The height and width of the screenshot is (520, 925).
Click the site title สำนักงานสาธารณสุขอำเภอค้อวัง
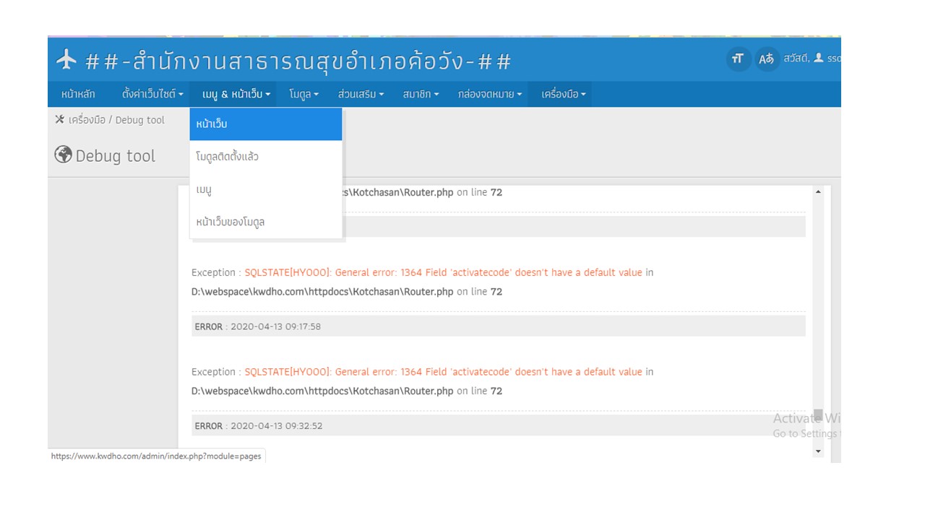[x=298, y=61]
